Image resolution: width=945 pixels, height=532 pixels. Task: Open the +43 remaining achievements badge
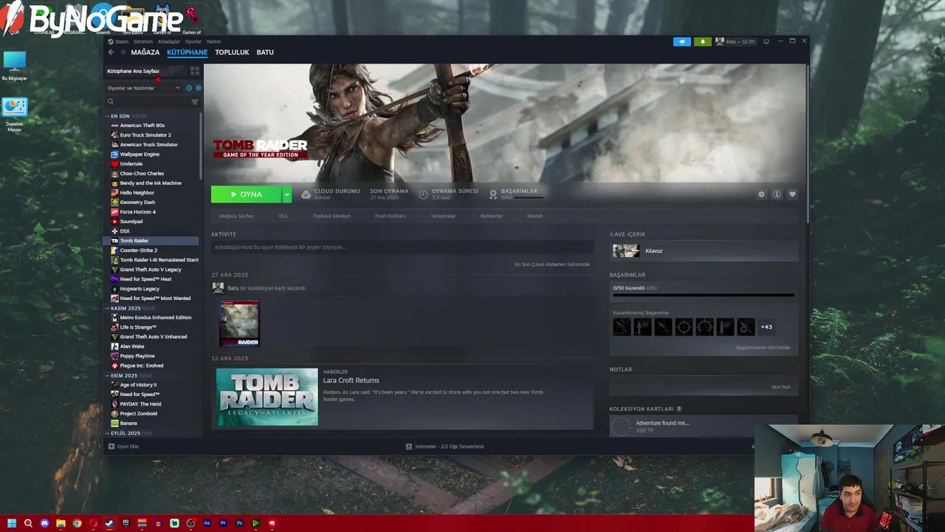click(x=766, y=327)
